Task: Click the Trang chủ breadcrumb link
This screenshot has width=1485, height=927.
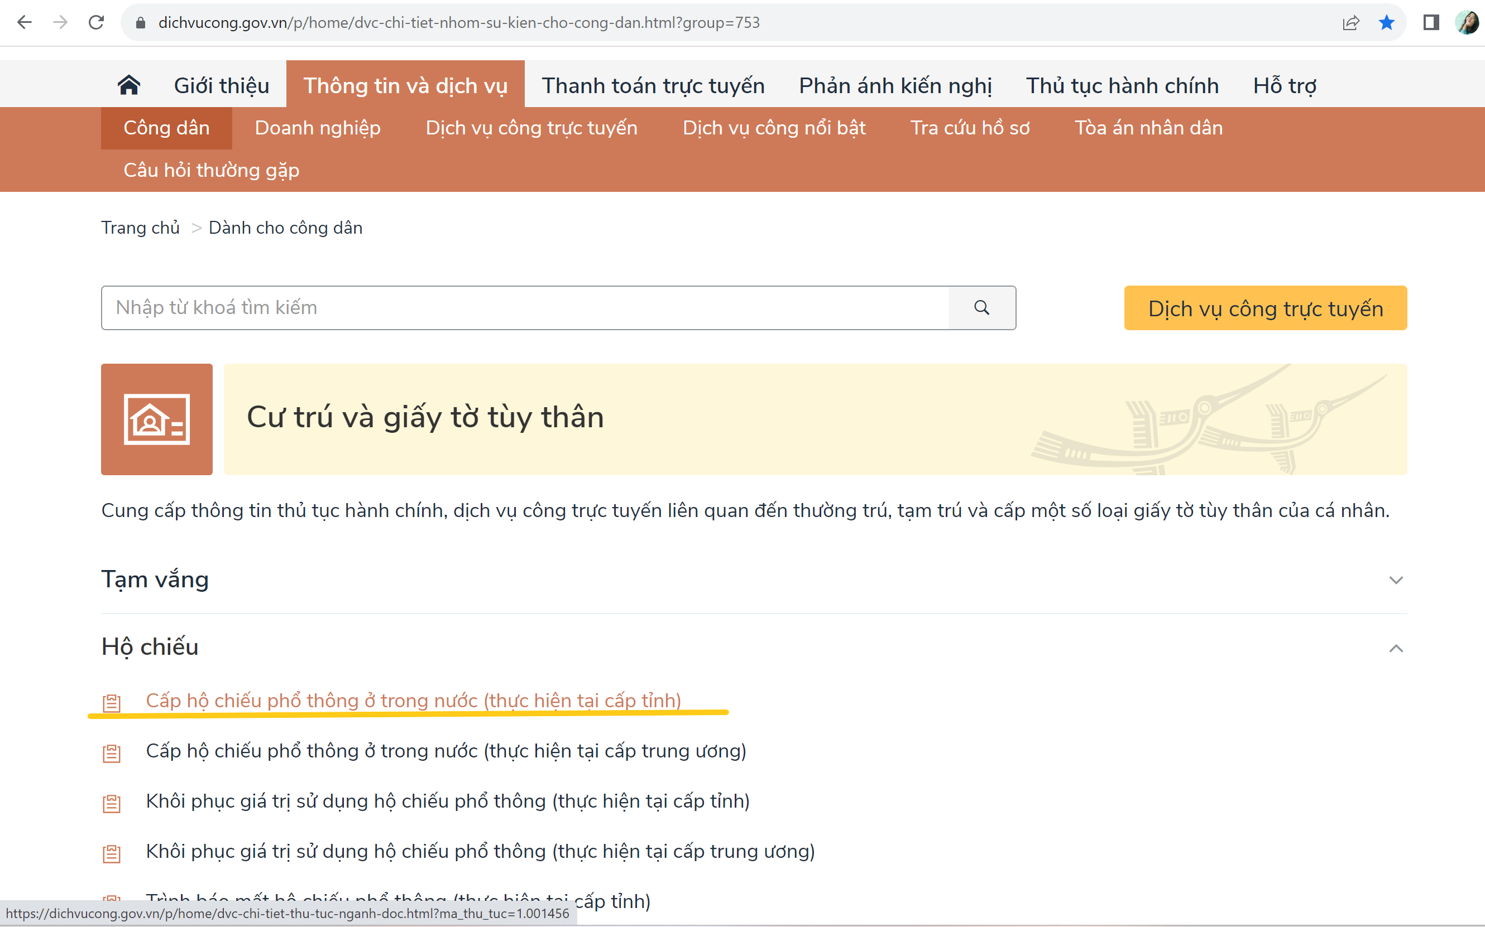Action: (141, 228)
